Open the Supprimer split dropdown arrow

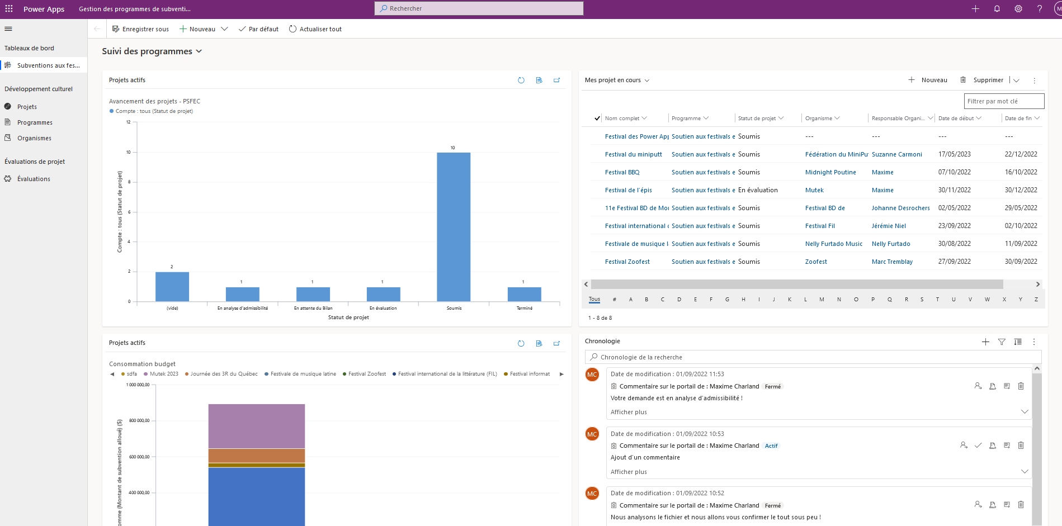[x=1016, y=80]
